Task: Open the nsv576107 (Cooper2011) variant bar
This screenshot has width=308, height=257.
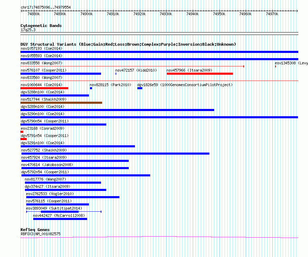Action: pyautogui.click(x=61, y=74)
